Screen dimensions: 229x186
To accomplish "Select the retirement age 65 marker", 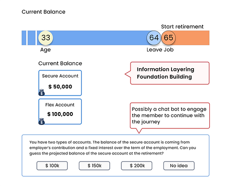I will pos(169,38).
